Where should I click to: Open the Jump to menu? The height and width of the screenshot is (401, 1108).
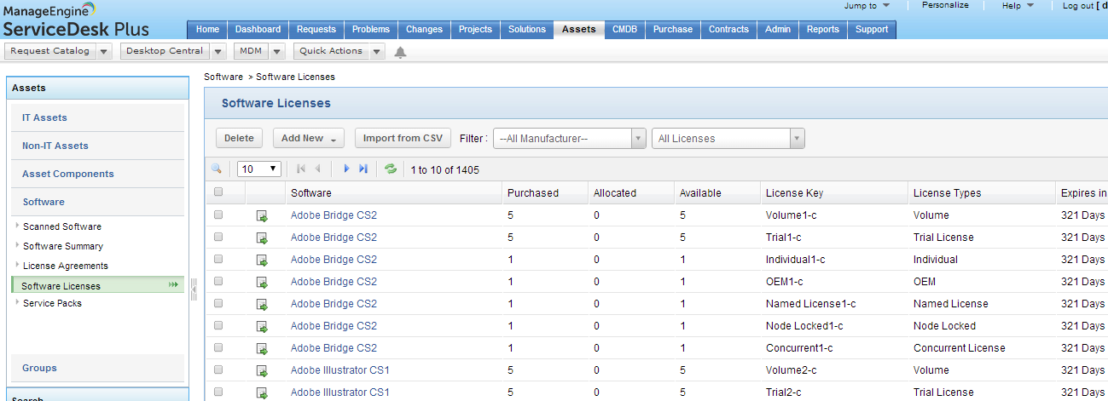tap(867, 5)
